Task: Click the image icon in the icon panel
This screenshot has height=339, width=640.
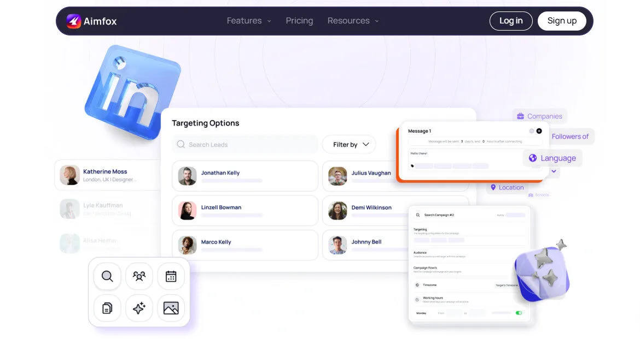Action: pos(171,308)
